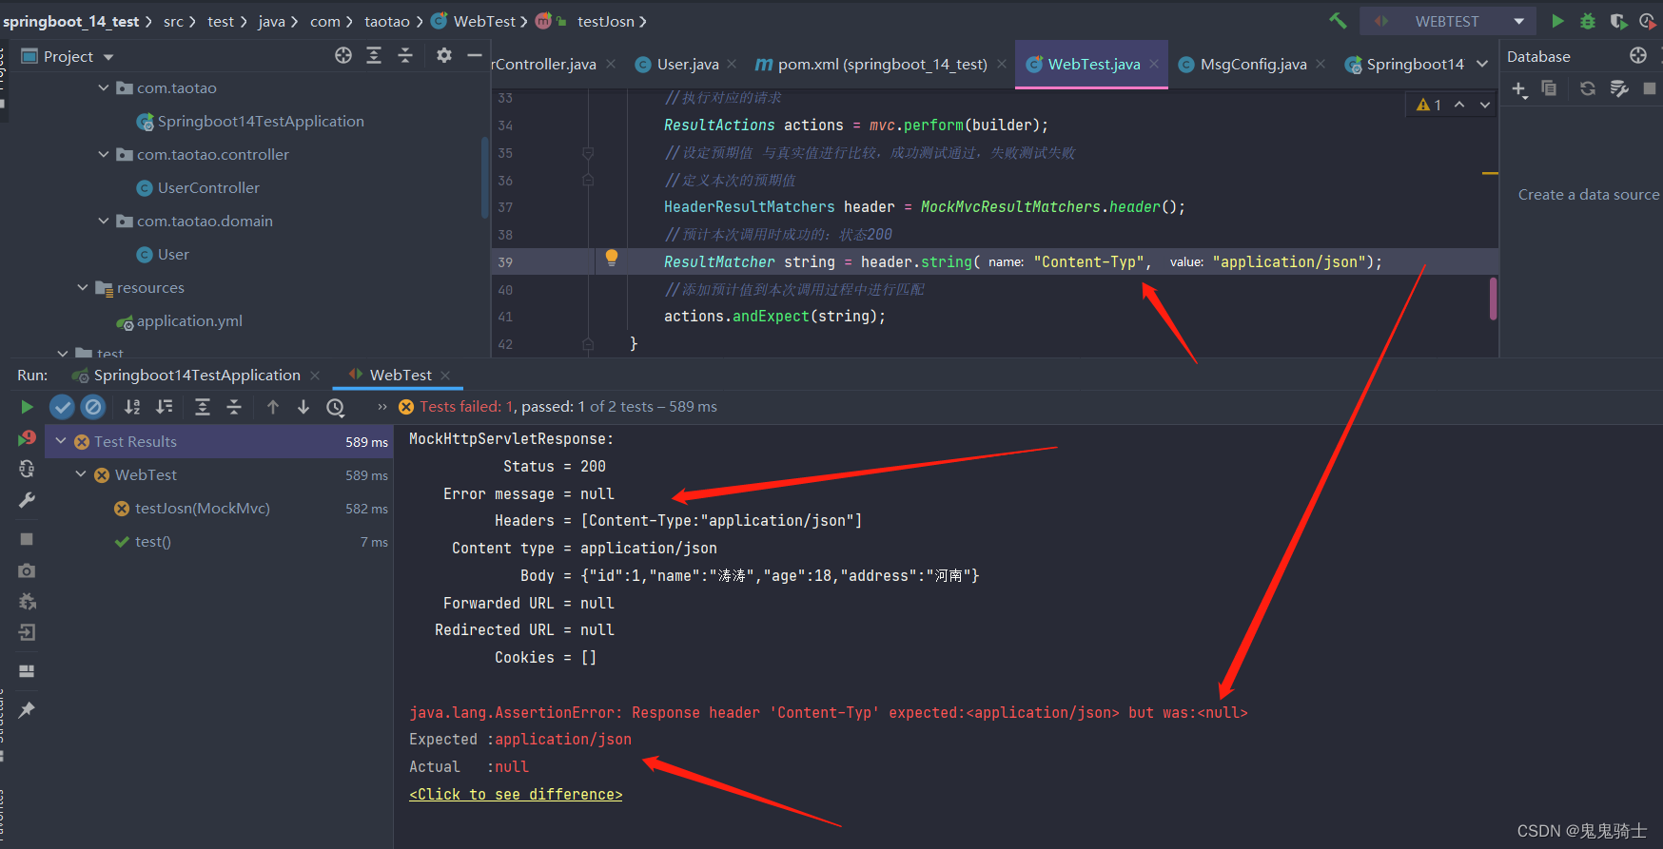Jump to next highlighted problem down arrow
1663x849 pixels.
coord(1484,105)
